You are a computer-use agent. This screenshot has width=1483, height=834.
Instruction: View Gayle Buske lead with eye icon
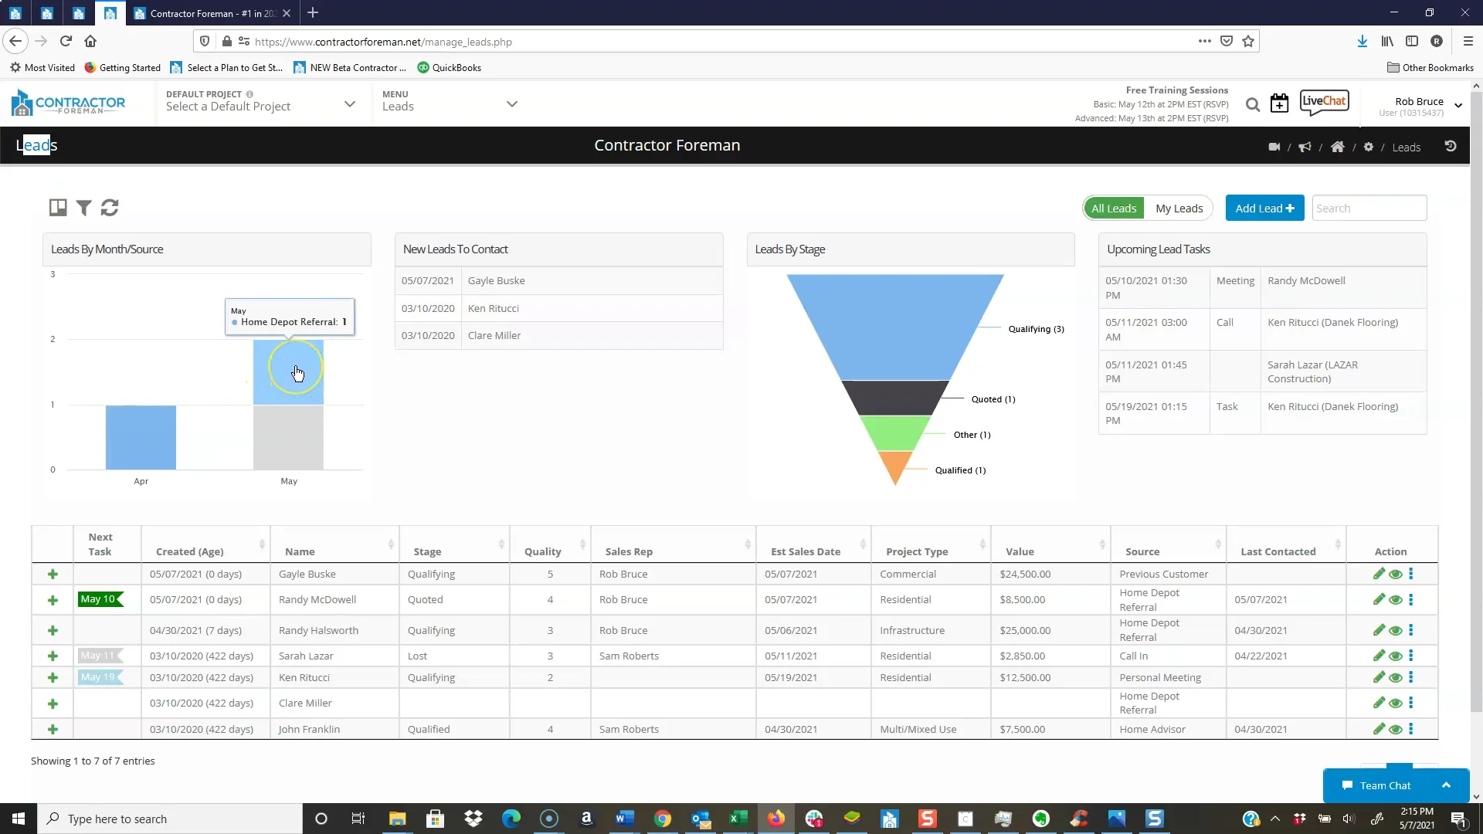pos(1395,575)
